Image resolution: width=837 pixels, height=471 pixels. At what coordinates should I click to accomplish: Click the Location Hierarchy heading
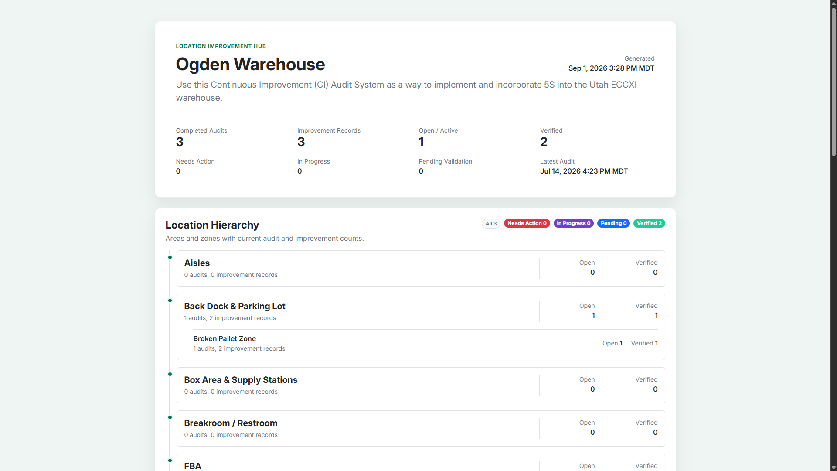coord(212,225)
